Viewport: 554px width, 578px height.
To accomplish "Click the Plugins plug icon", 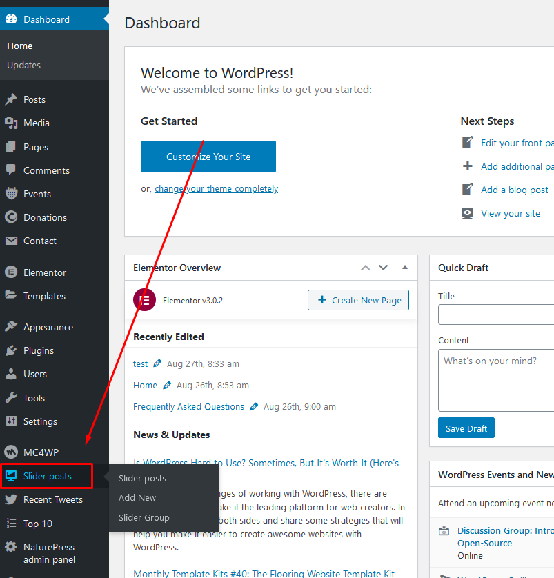I will point(11,350).
